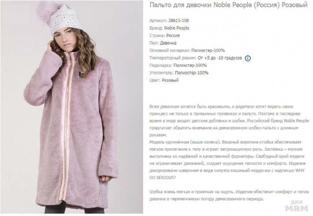Screen dimensions: 313x216
Task: Select the Noble People brand value
Action: click(177, 28)
